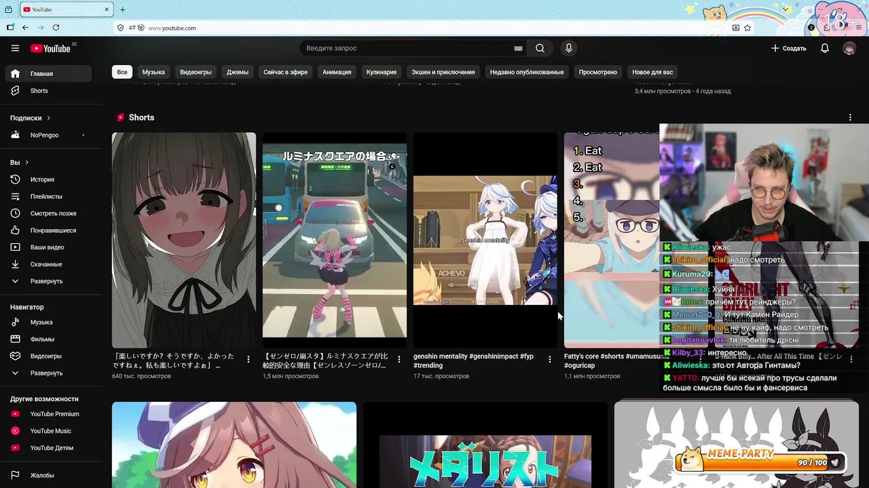Open the メダリスト video thumbnail
The height and width of the screenshot is (488, 869).
point(485,445)
